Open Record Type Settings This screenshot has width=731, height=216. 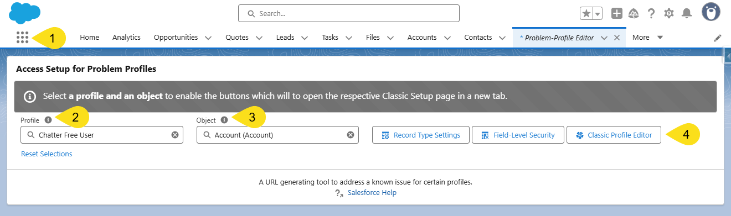click(x=420, y=135)
